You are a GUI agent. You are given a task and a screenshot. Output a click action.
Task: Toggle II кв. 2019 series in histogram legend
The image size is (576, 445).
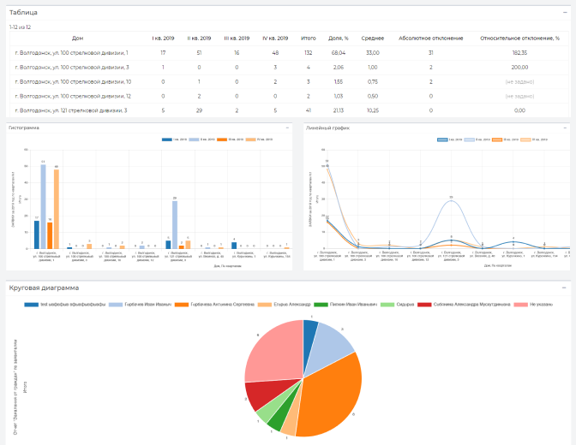(202, 139)
